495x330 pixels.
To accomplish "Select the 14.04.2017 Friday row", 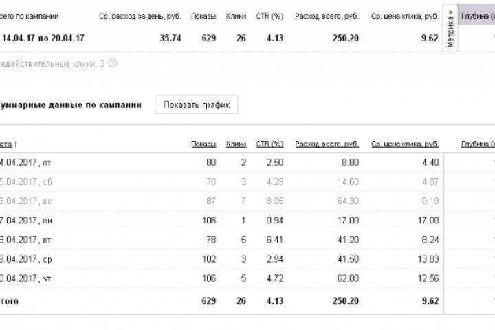I will (26, 163).
